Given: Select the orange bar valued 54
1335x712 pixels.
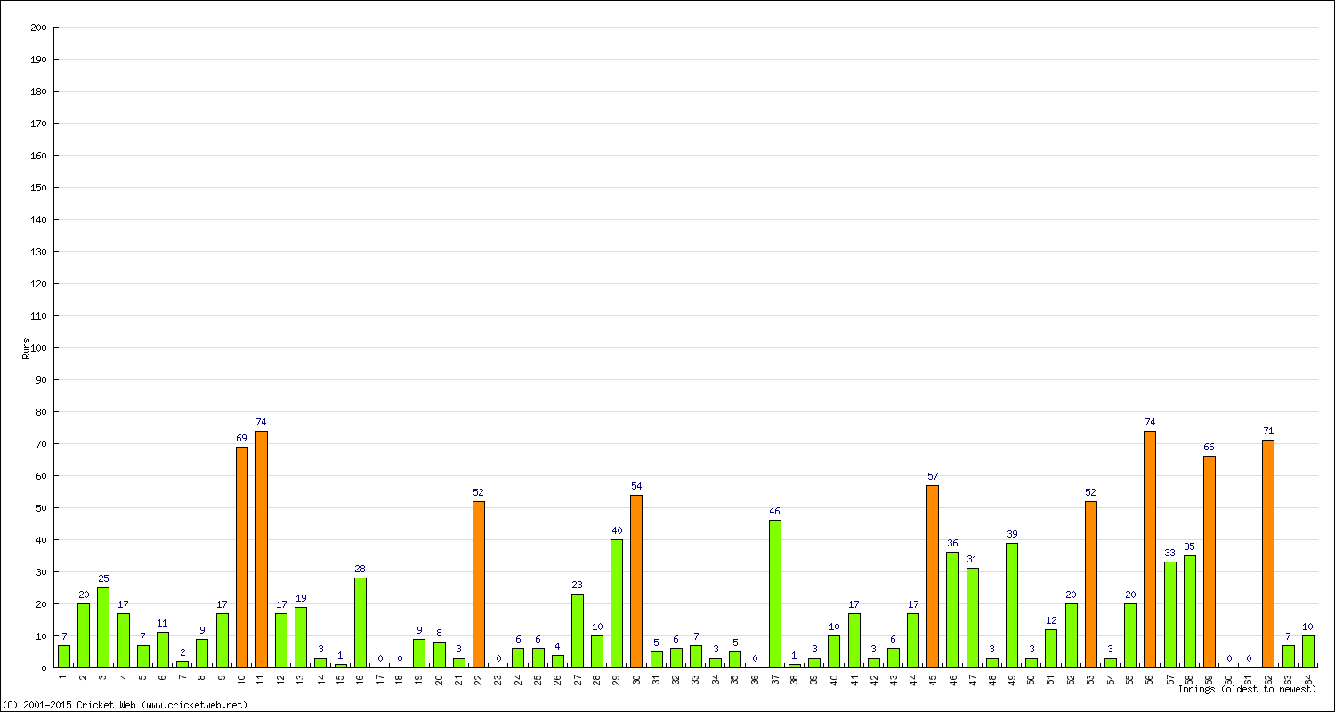Looking at the screenshot, I should [x=636, y=581].
